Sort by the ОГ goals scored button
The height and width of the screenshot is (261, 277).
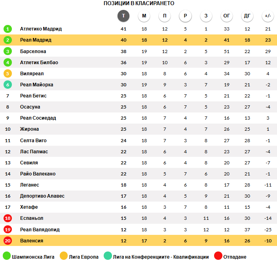point(227,16)
